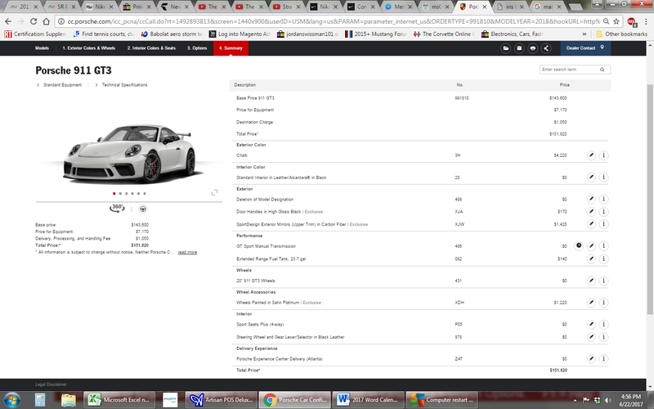Switch to the msC browser tab
The image size is (654, 409).
tap(436, 7)
